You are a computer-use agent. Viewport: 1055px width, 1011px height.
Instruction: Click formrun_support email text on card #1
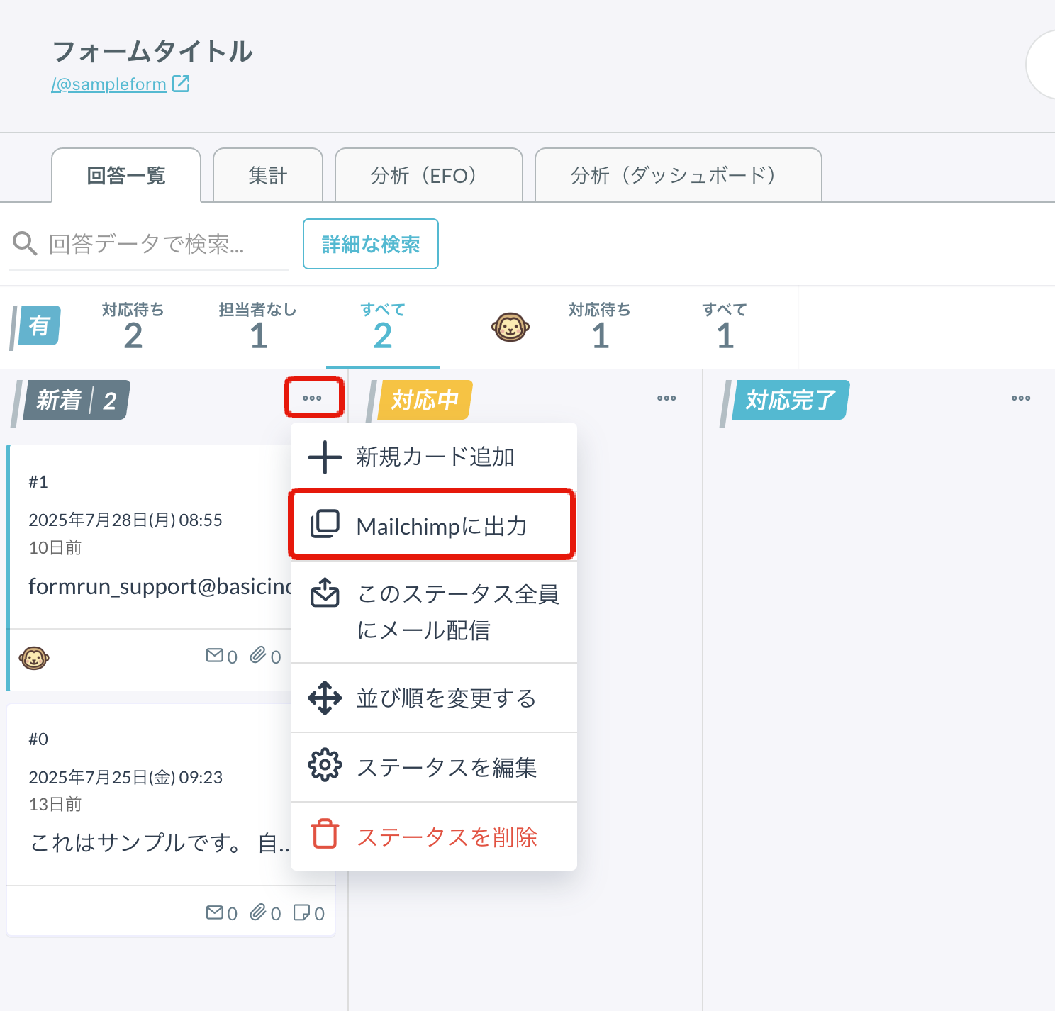[x=160, y=587]
